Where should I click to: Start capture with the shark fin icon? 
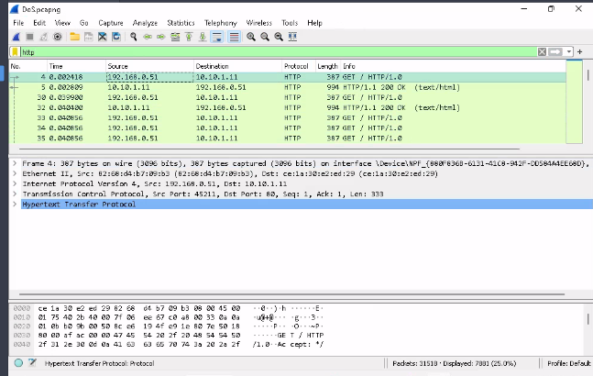click(16, 37)
